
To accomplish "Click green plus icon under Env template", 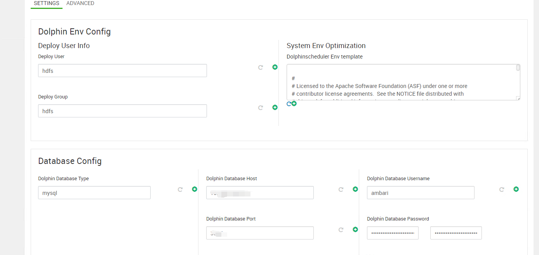I will [294, 104].
